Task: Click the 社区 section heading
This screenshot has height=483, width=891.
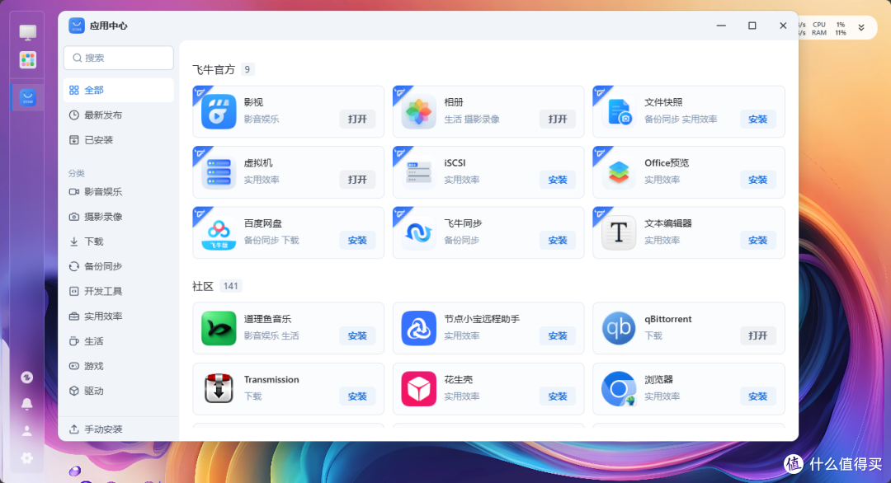Action: pos(203,286)
